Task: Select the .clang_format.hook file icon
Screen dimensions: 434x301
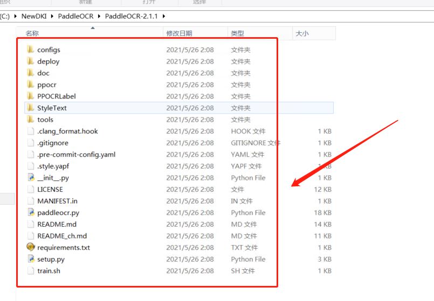Action: (30, 131)
